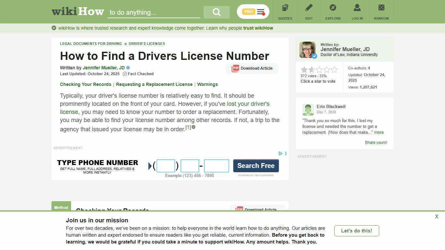
Task: Toggle the PRO badge
Action: point(248,11)
